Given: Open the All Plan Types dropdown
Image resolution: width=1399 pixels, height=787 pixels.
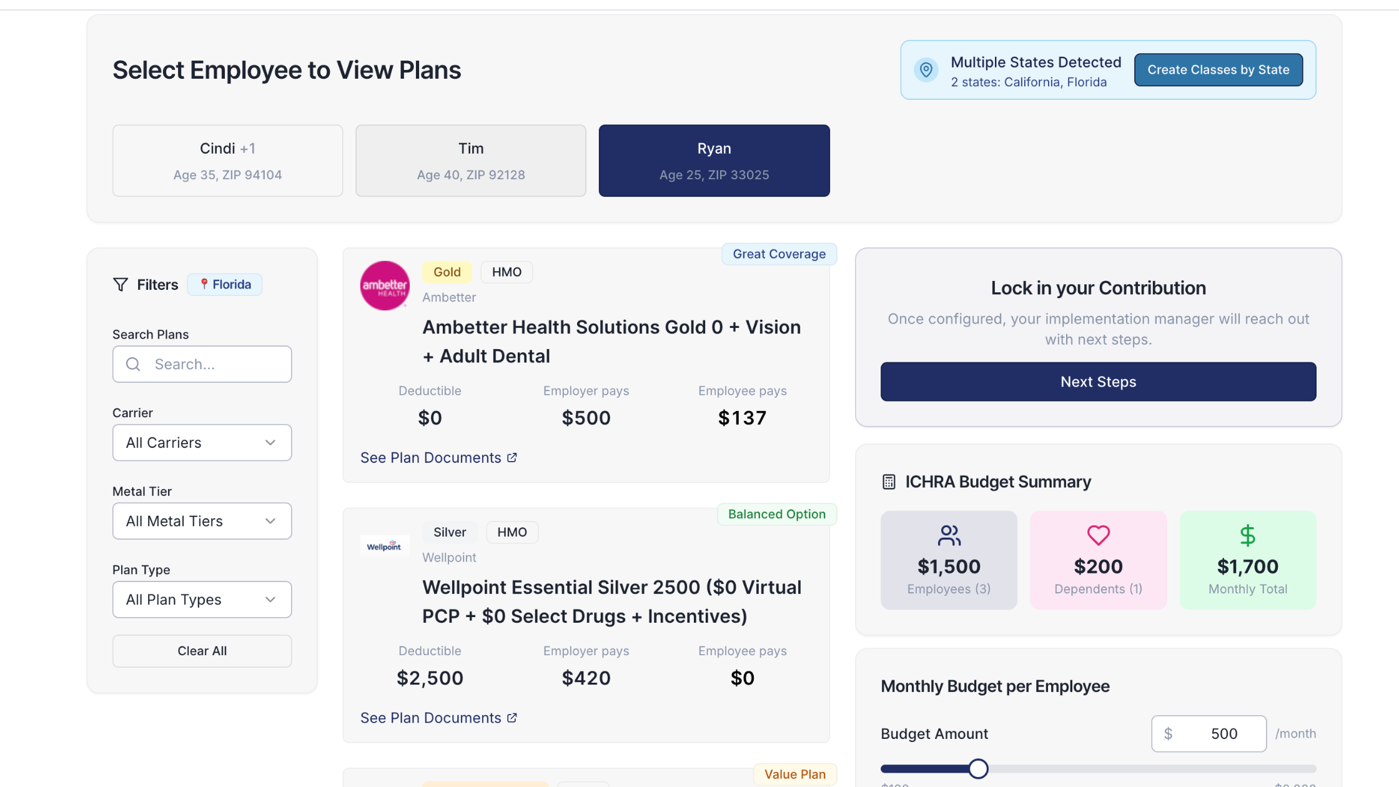Looking at the screenshot, I should click(x=202, y=599).
